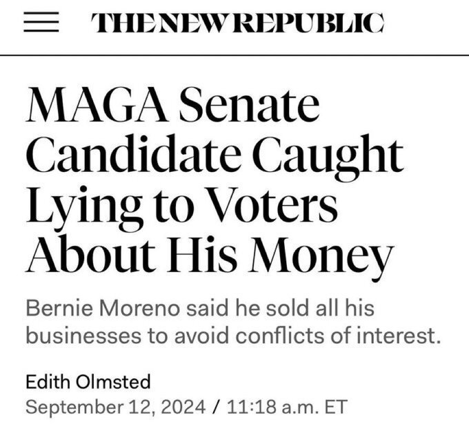Screen dimensions: 469x424
Task: Click the 11:18 a.m. ET timestamp
Action: (x=281, y=405)
